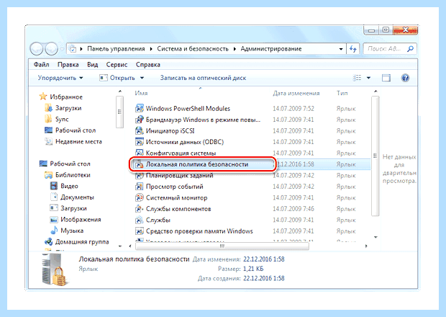Select the Инициатор iSCSI icon
Viewport: 446px width, 317px height.
(x=139, y=130)
